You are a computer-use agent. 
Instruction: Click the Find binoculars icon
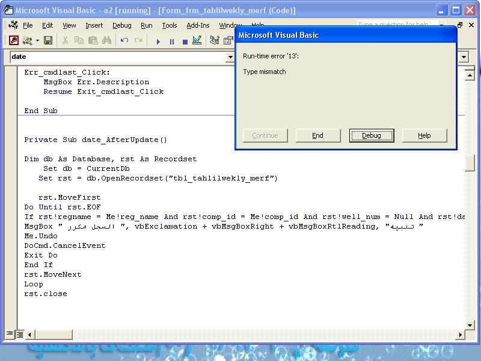tap(106, 40)
